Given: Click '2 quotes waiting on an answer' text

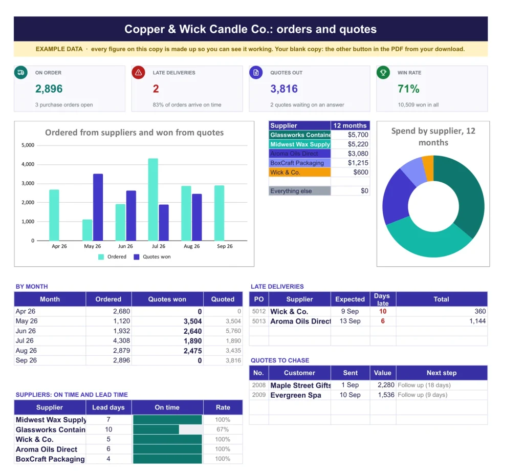Looking at the screenshot, I should (307, 104).
